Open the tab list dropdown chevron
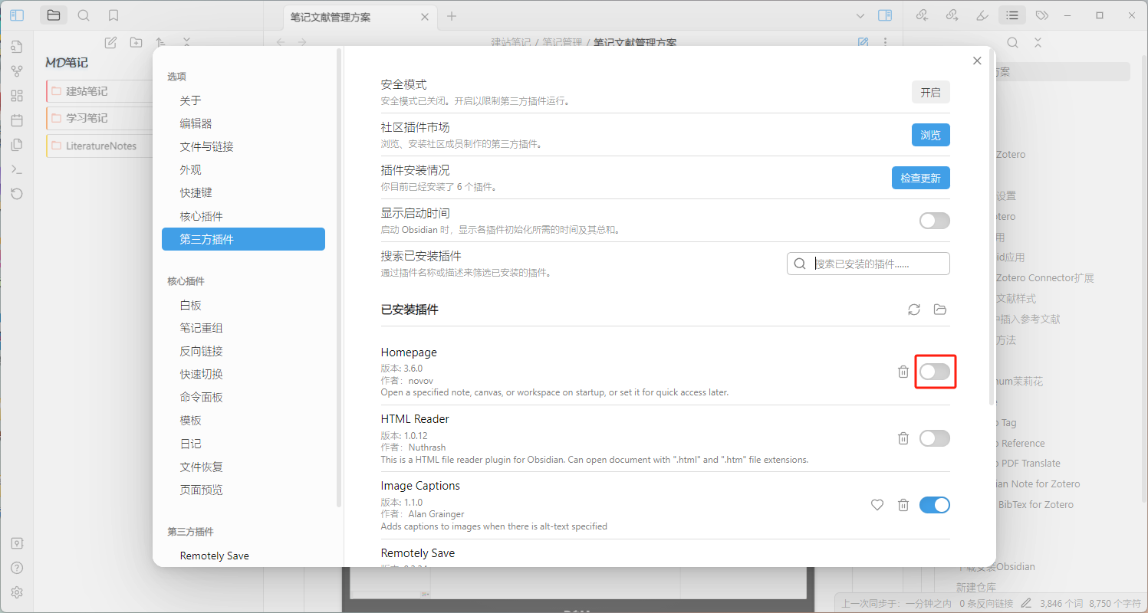The width and height of the screenshot is (1148, 613). (860, 15)
